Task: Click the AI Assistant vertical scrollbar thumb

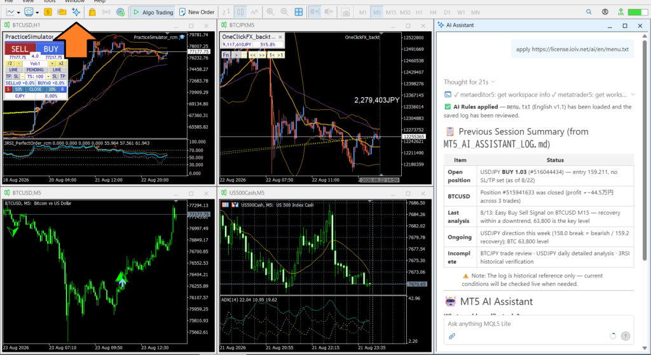Action: (645, 150)
